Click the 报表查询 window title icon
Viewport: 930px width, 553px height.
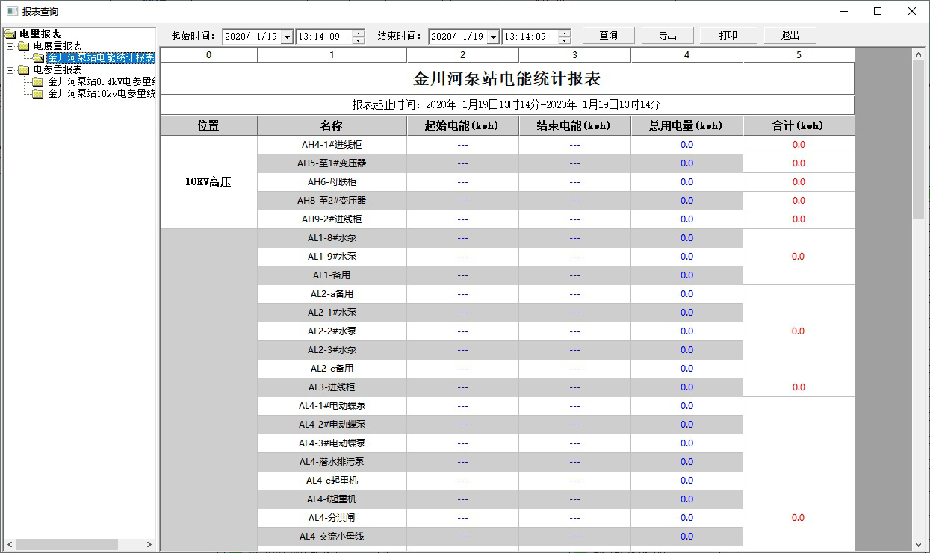(x=12, y=12)
